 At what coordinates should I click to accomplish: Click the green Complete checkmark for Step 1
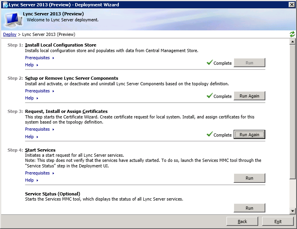tap(209, 62)
